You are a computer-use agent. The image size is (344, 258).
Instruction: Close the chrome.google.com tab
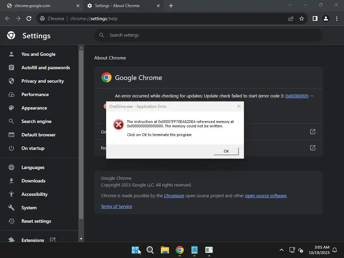[x=78, y=6]
